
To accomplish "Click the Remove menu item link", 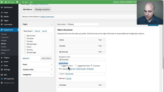I will pos(62,78).
